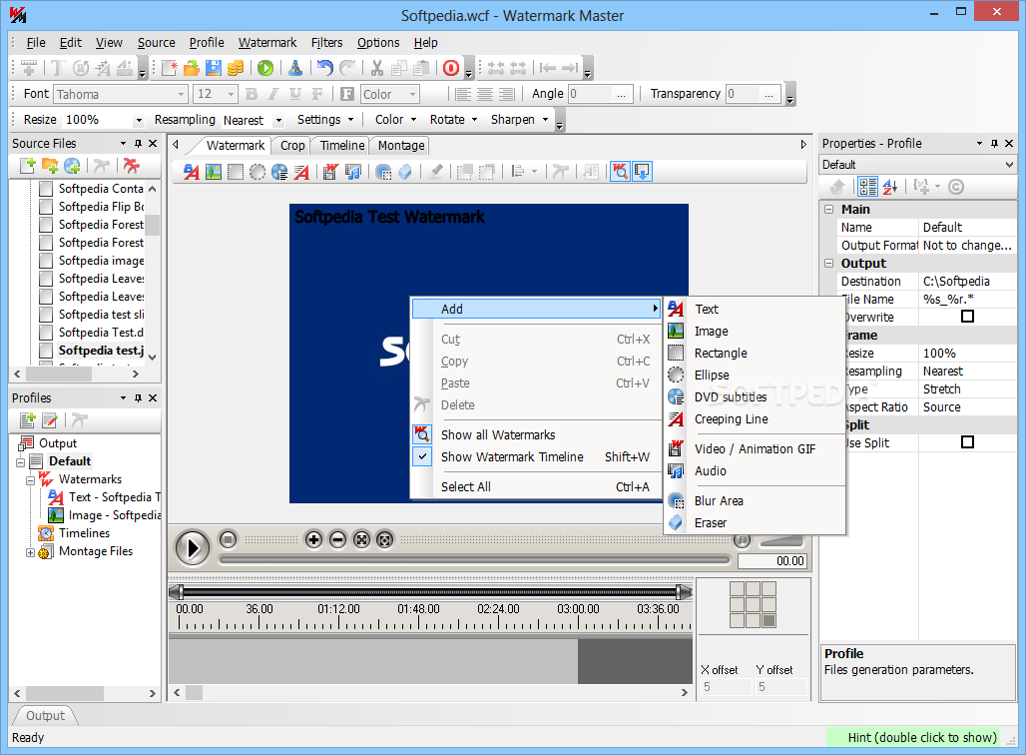Start processing with the green play icon
This screenshot has height=755, width=1026.
[265, 68]
